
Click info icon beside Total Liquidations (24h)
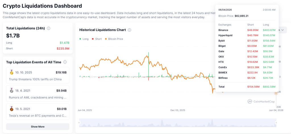click(49, 28)
